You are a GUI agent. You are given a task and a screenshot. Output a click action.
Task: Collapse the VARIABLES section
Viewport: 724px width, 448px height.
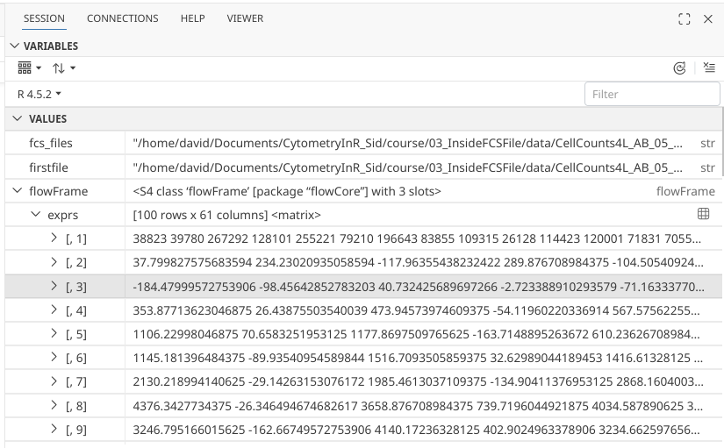[x=13, y=46]
